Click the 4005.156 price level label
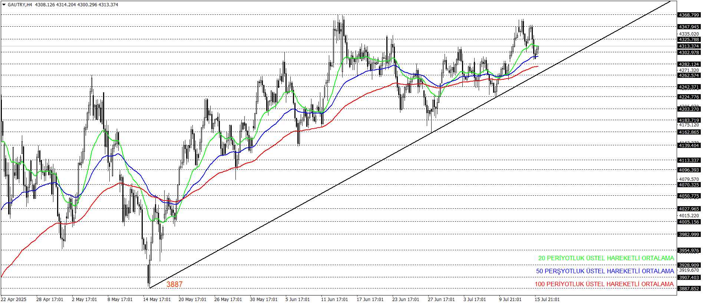This screenshot has height=304, width=703. click(x=689, y=222)
